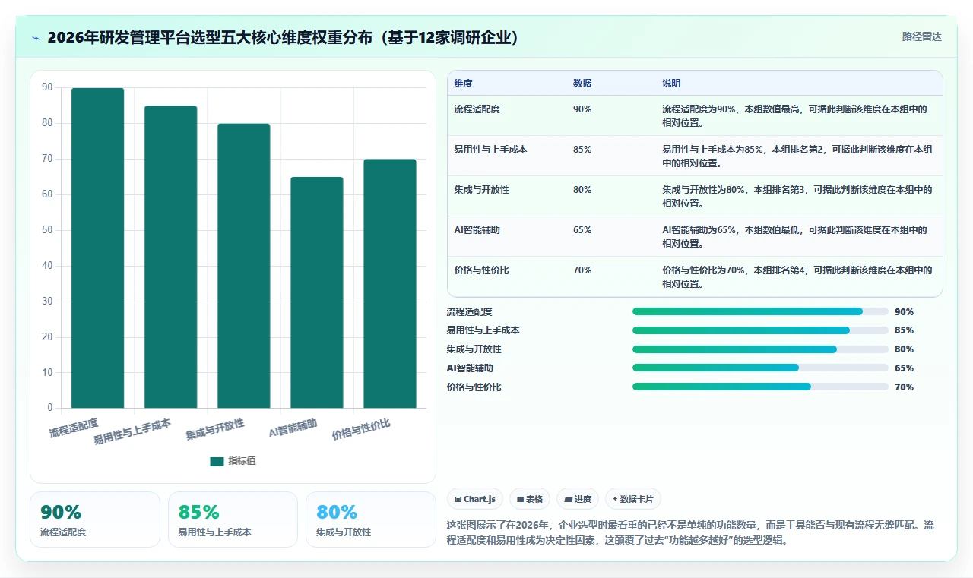Click the 本组数值最低 description cell
973x578 pixels.
797,237
